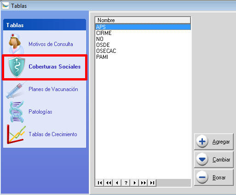Open Motivos de Consulta nurse icon
The width and height of the screenshot is (236, 195).
pos(16,44)
